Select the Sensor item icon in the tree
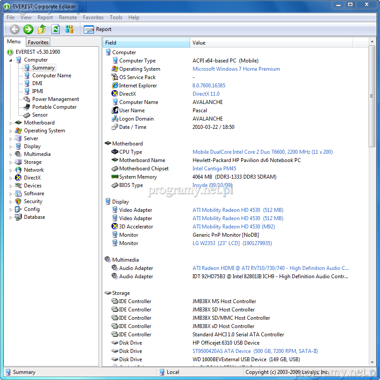380x380 pixels. pos(27,115)
